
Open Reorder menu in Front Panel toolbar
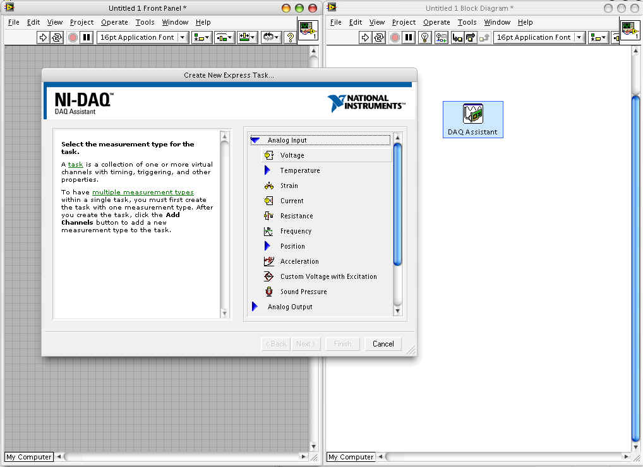pyautogui.click(x=271, y=37)
